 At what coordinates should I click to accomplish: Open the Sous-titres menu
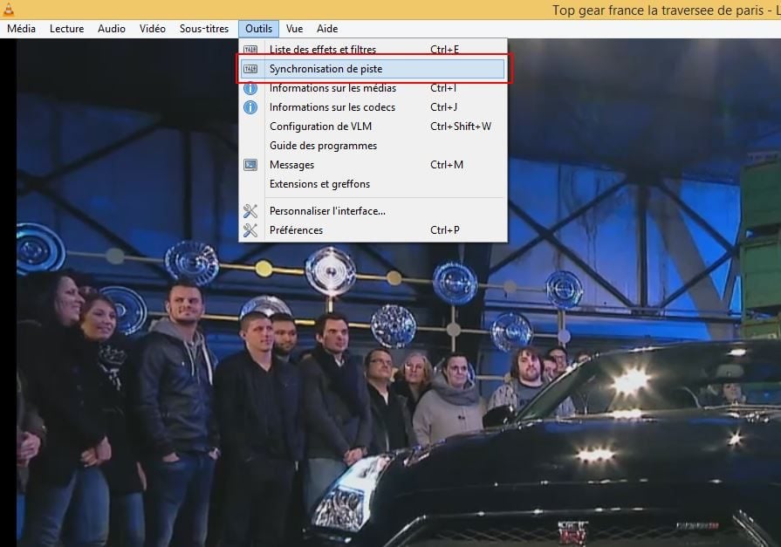click(x=204, y=29)
